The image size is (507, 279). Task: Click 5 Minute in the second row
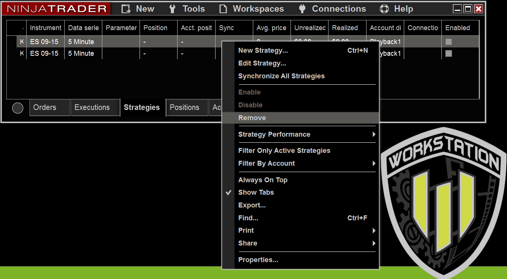(81, 53)
